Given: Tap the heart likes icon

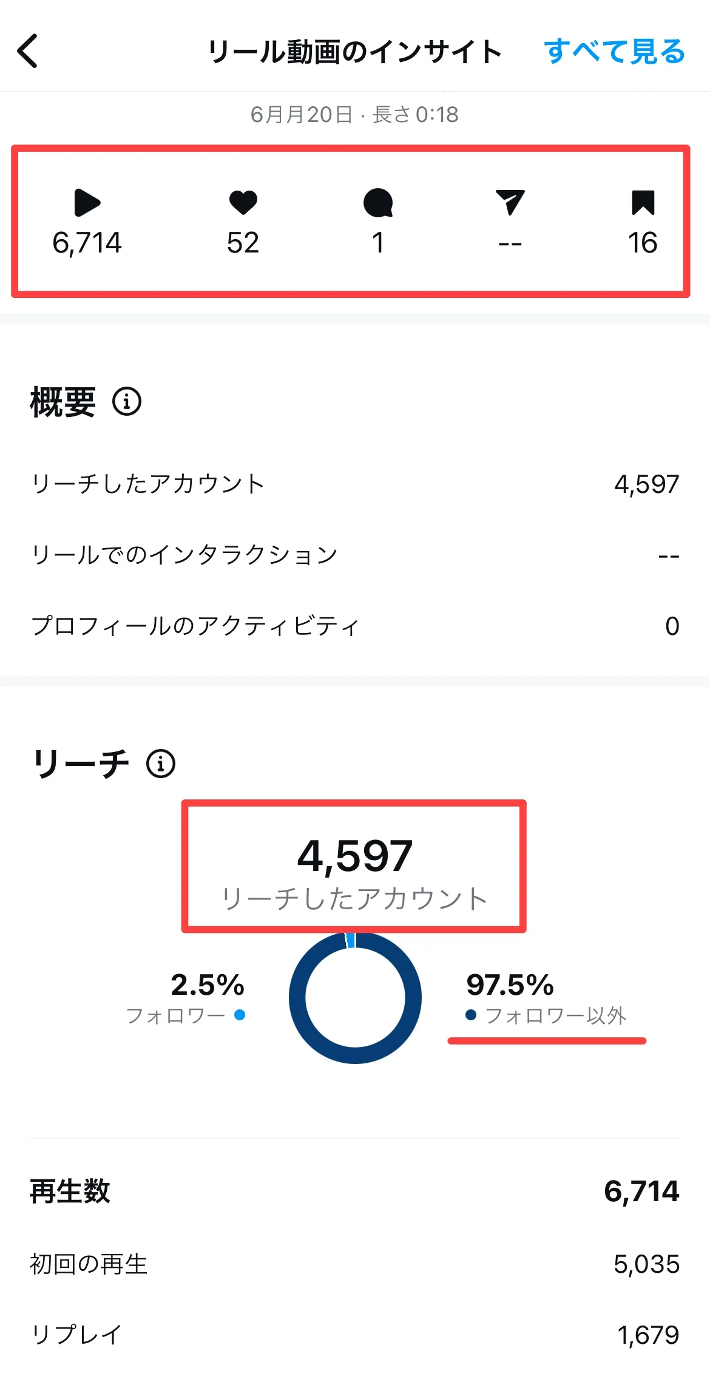Looking at the screenshot, I should point(243,203).
